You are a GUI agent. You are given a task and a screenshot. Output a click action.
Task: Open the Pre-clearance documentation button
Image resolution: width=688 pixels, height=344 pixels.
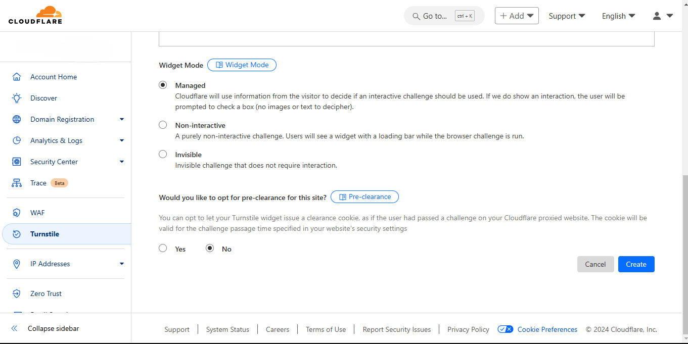point(364,196)
